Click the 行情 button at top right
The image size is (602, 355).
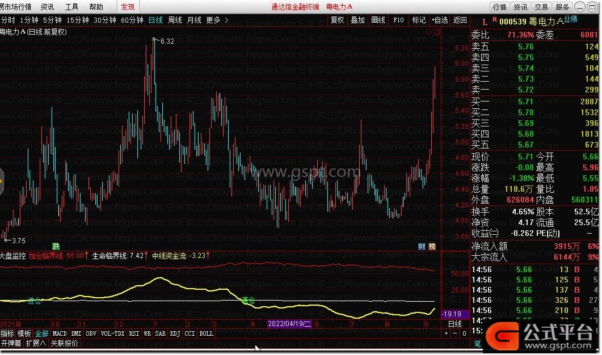click(499, 7)
